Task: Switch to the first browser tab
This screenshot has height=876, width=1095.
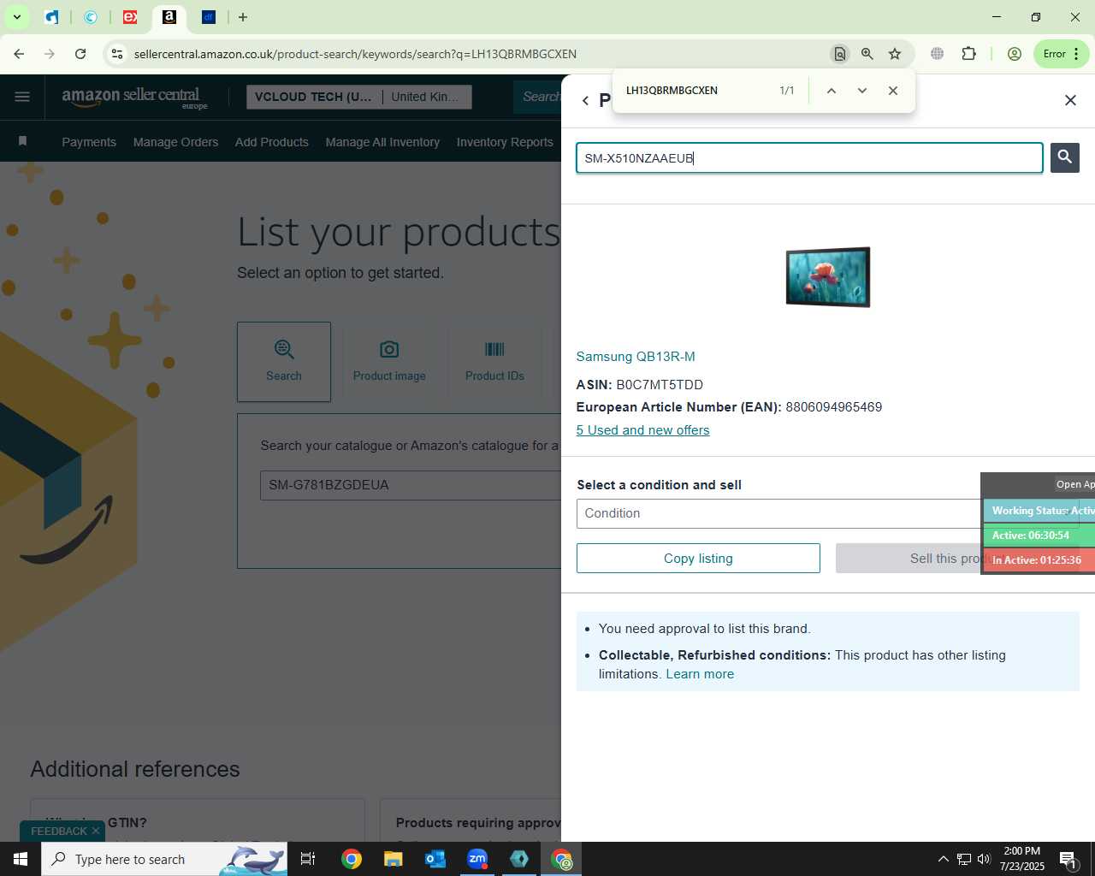Action: 52,17
